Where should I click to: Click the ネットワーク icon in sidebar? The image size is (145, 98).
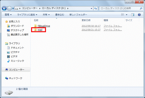click(x=7, y=78)
